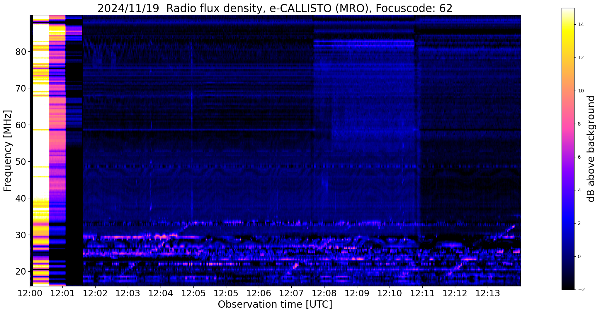The image size is (600, 313).
Task: Click the 80 MHz frequency tick label
Action: pyautogui.click(x=21, y=52)
